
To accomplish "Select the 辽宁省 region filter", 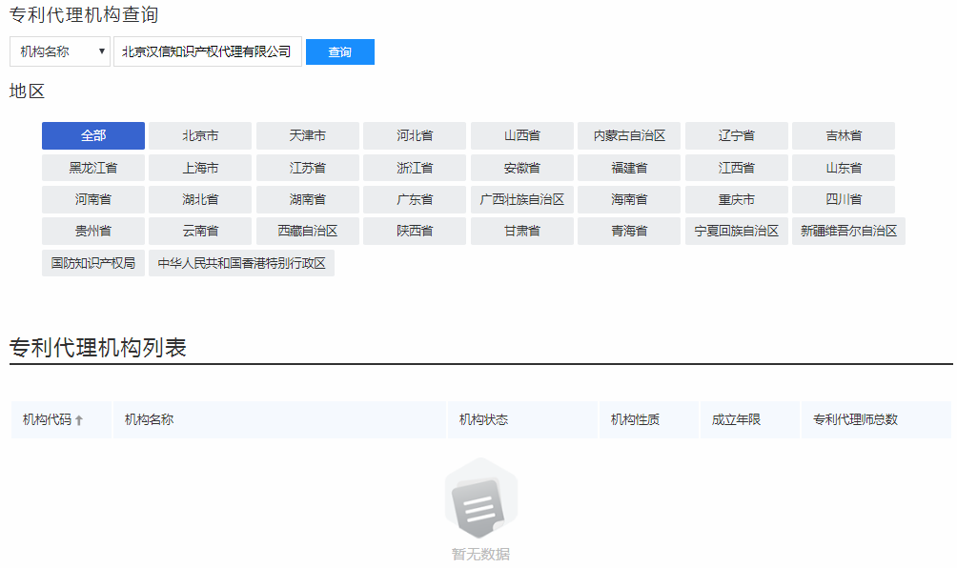I will (736, 135).
